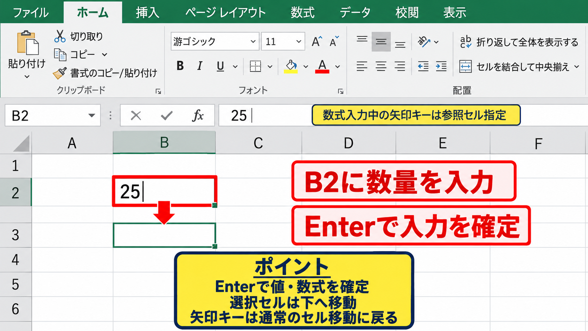
Task: Click the Insert Function fx icon
Action: point(198,115)
